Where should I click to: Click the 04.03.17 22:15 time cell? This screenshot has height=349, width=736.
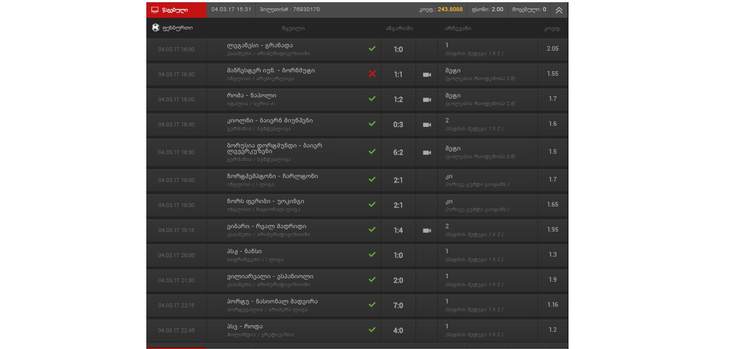pyautogui.click(x=176, y=306)
